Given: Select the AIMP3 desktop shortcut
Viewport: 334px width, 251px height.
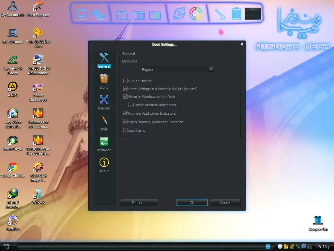Looking at the screenshot, I should click(x=13, y=90).
